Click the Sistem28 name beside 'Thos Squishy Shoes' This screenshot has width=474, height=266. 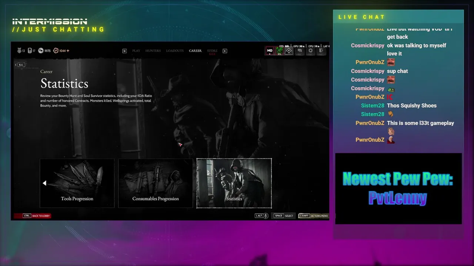[x=373, y=106]
